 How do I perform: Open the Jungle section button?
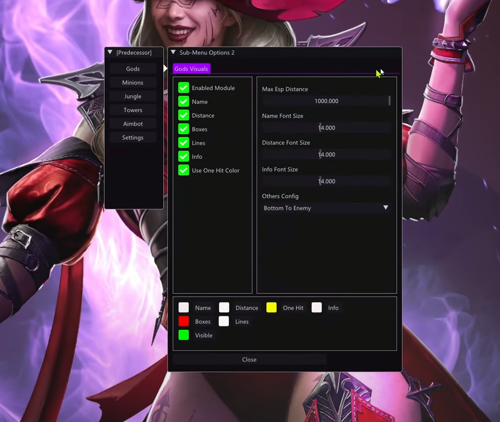coord(133,96)
